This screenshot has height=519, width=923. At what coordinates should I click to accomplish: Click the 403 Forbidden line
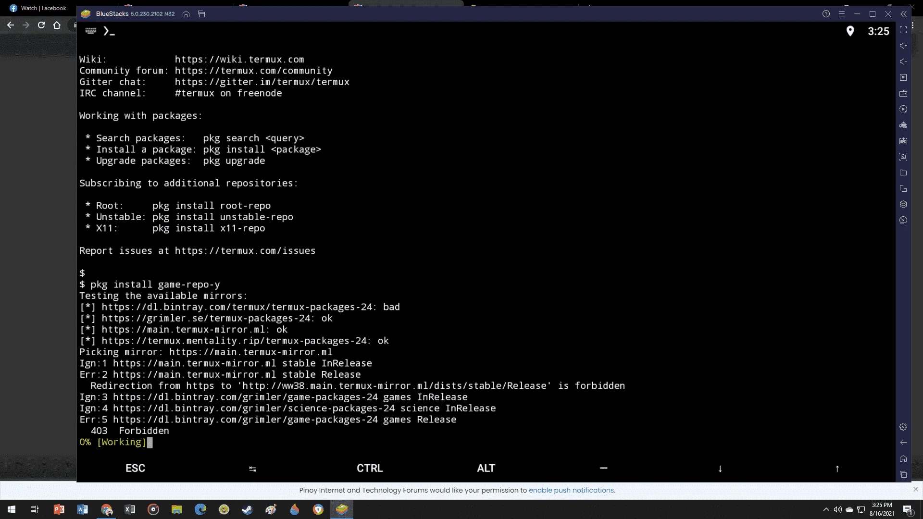click(x=130, y=431)
